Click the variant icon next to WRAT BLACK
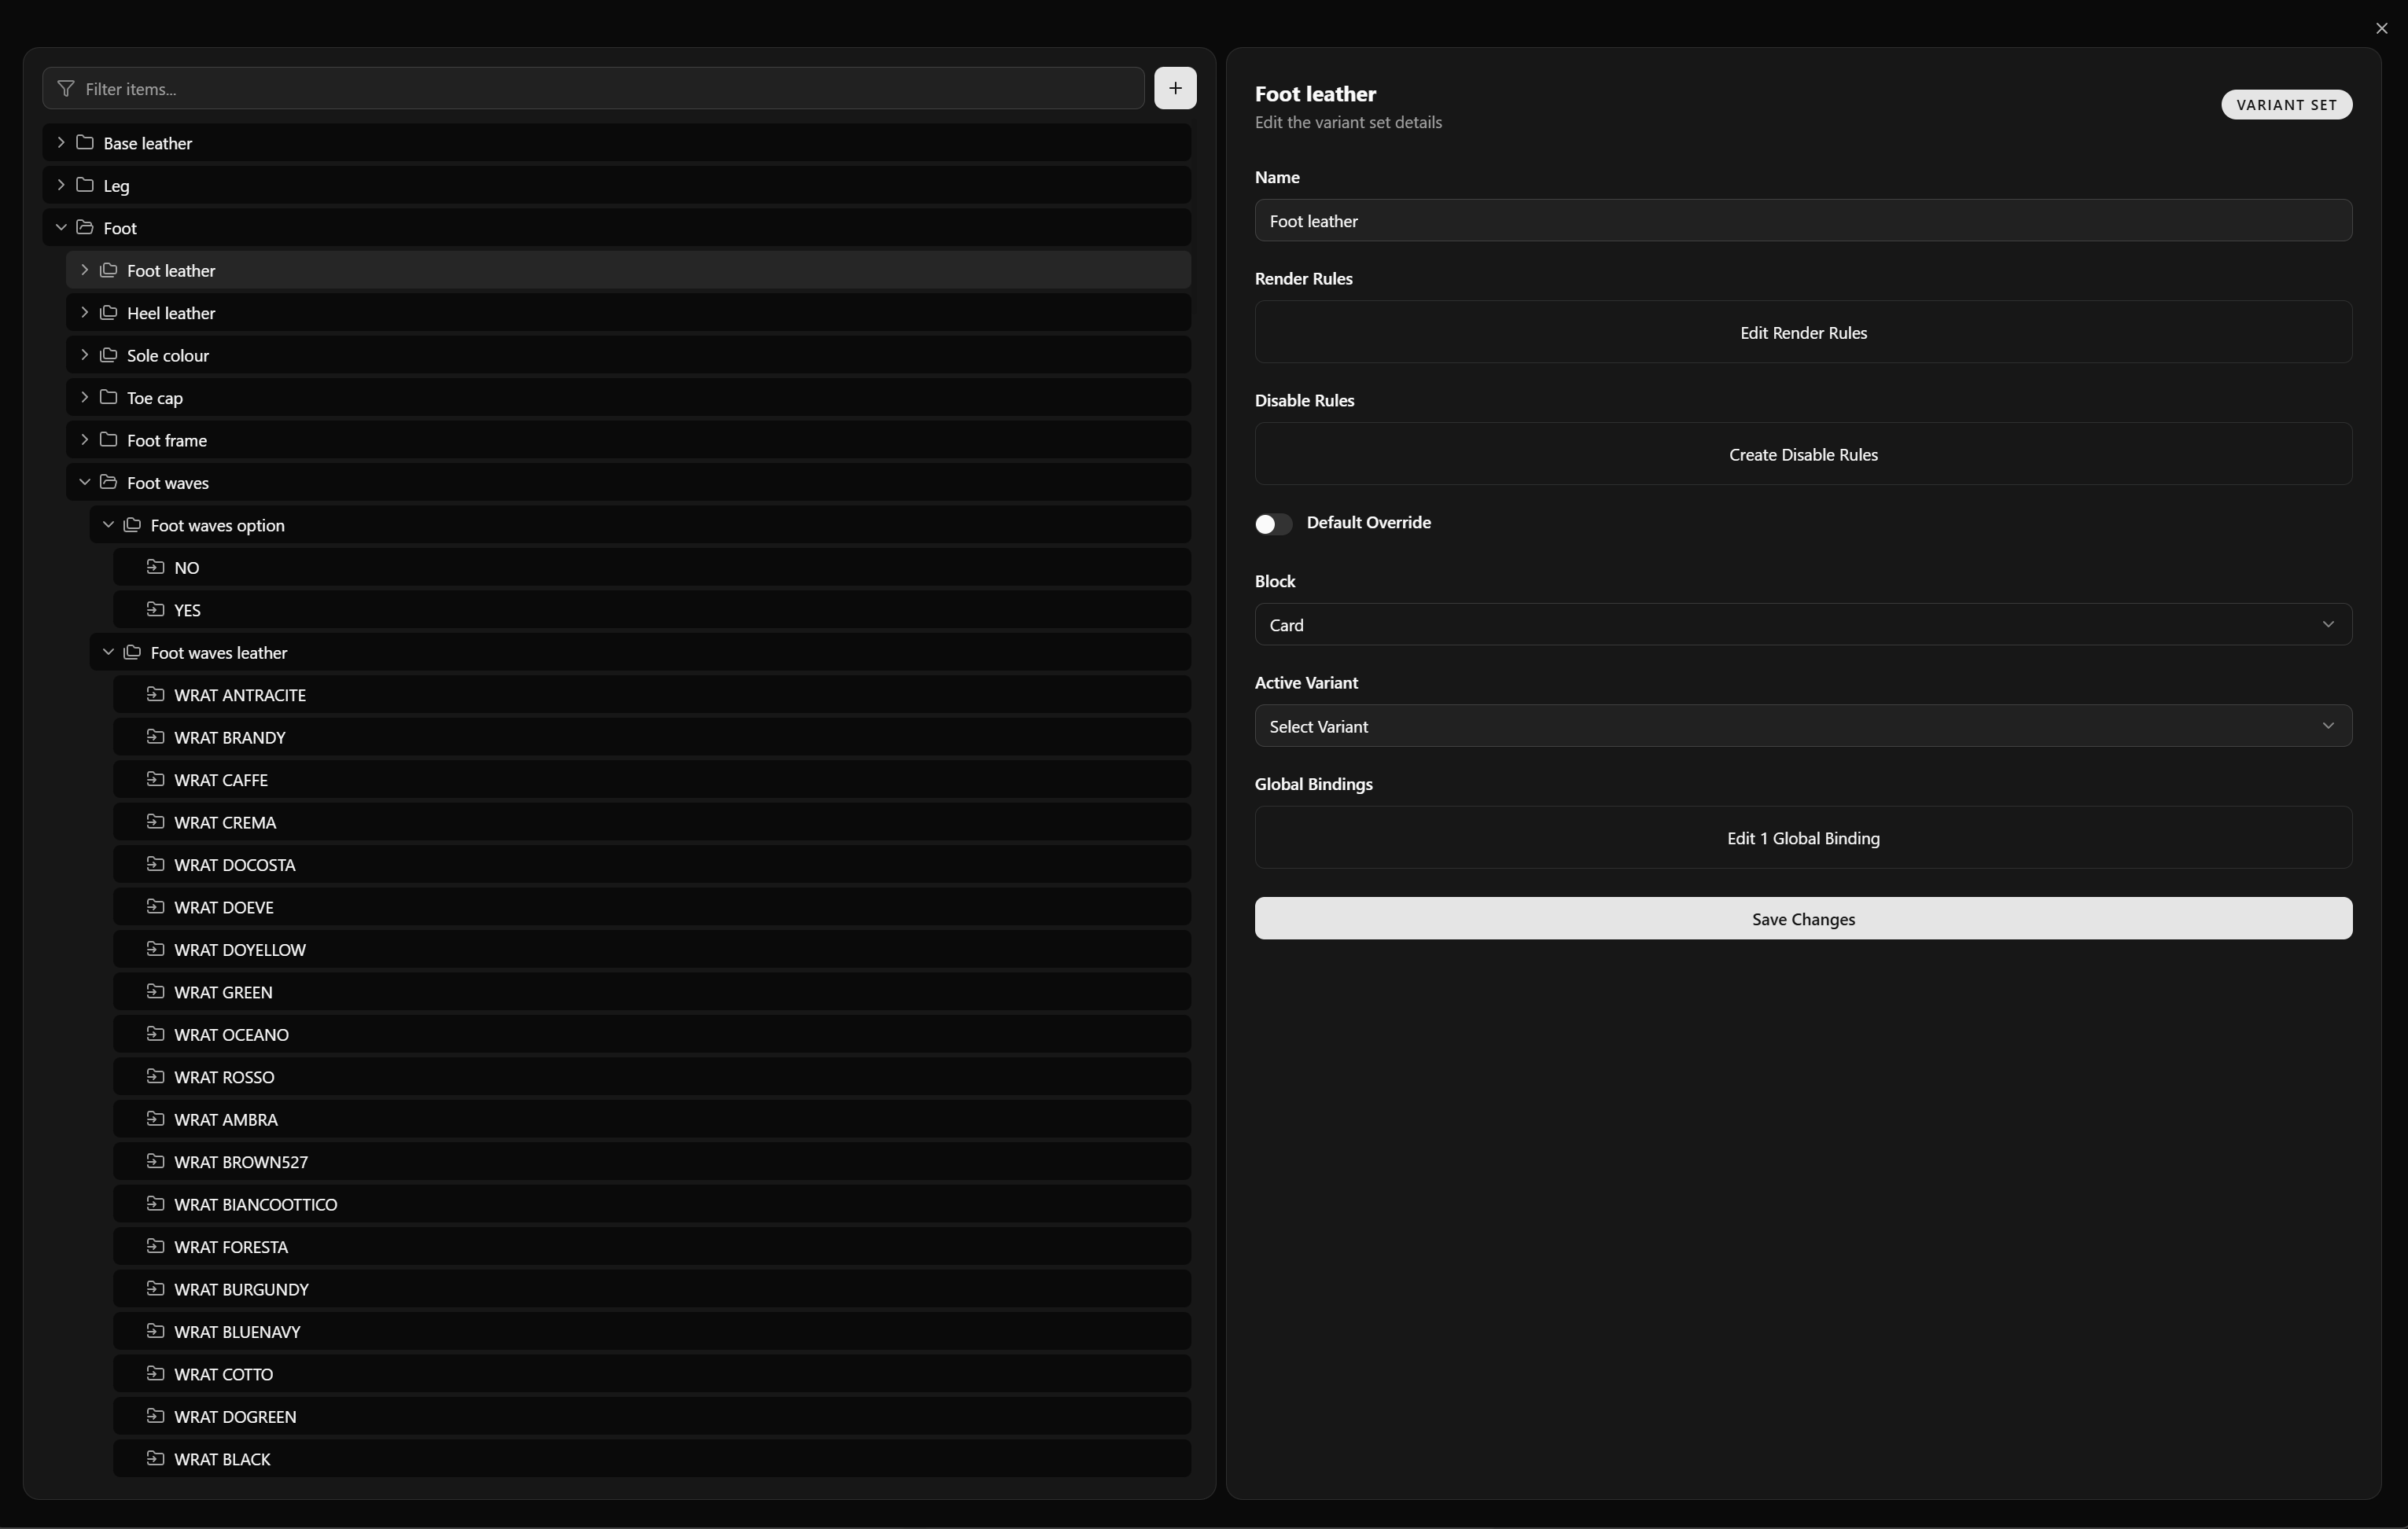 157,1458
